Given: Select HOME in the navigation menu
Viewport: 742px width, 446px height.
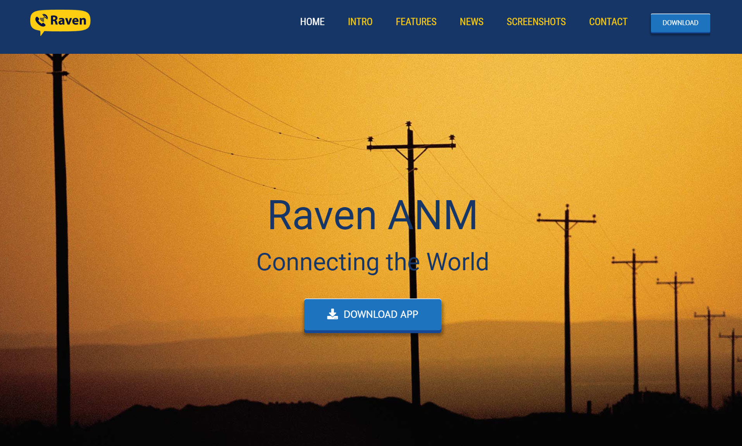Looking at the screenshot, I should pyautogui.click(x=312, y=22).
